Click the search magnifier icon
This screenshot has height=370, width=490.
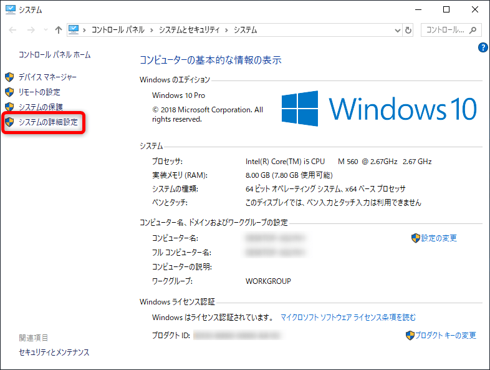tap(473, 30)
